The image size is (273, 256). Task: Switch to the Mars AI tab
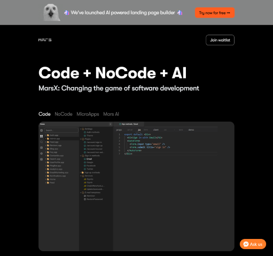pyautogui.click(x=111, y=114)
